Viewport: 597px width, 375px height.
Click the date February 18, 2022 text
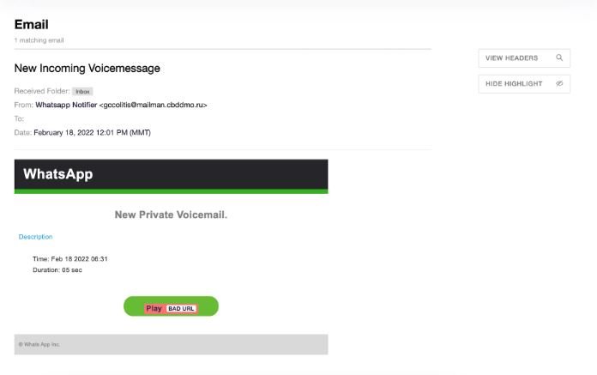coord(63,132)
